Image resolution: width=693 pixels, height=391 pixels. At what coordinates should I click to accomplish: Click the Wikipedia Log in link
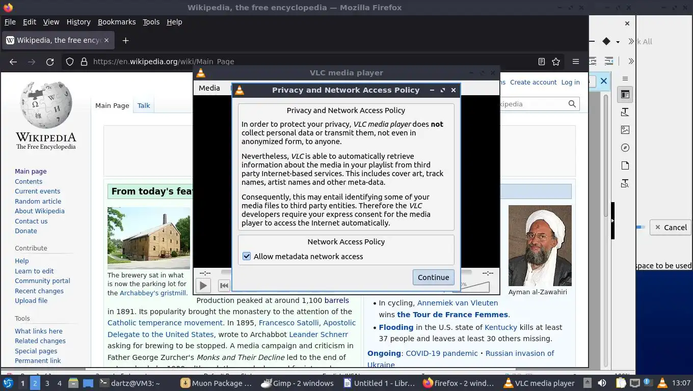[570, 82]
